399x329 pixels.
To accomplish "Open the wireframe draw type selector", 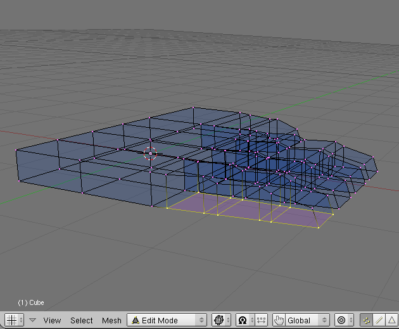I will [222, 320].
